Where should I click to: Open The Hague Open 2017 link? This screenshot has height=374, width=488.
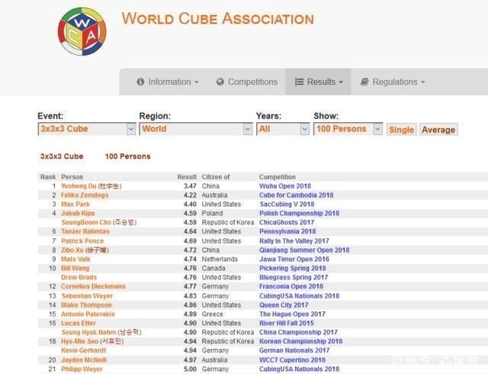(x=292, y=314)
